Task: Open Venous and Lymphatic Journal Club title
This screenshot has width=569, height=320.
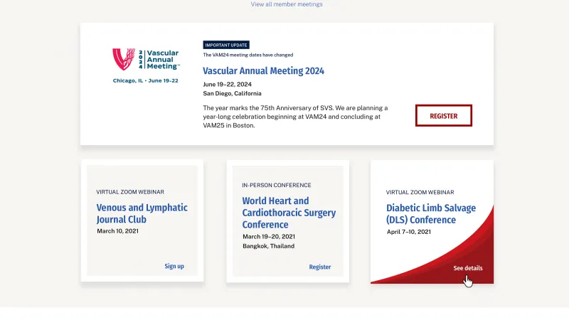Action: [x=142, y=213]
